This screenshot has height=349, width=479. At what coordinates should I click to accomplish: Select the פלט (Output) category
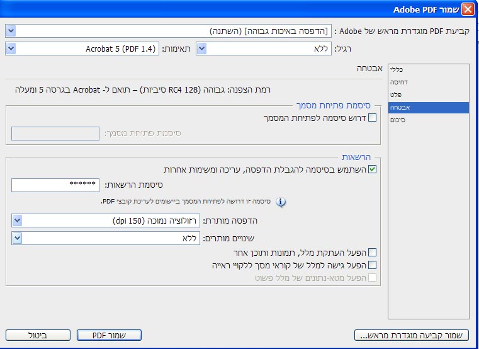coord(429,95)
